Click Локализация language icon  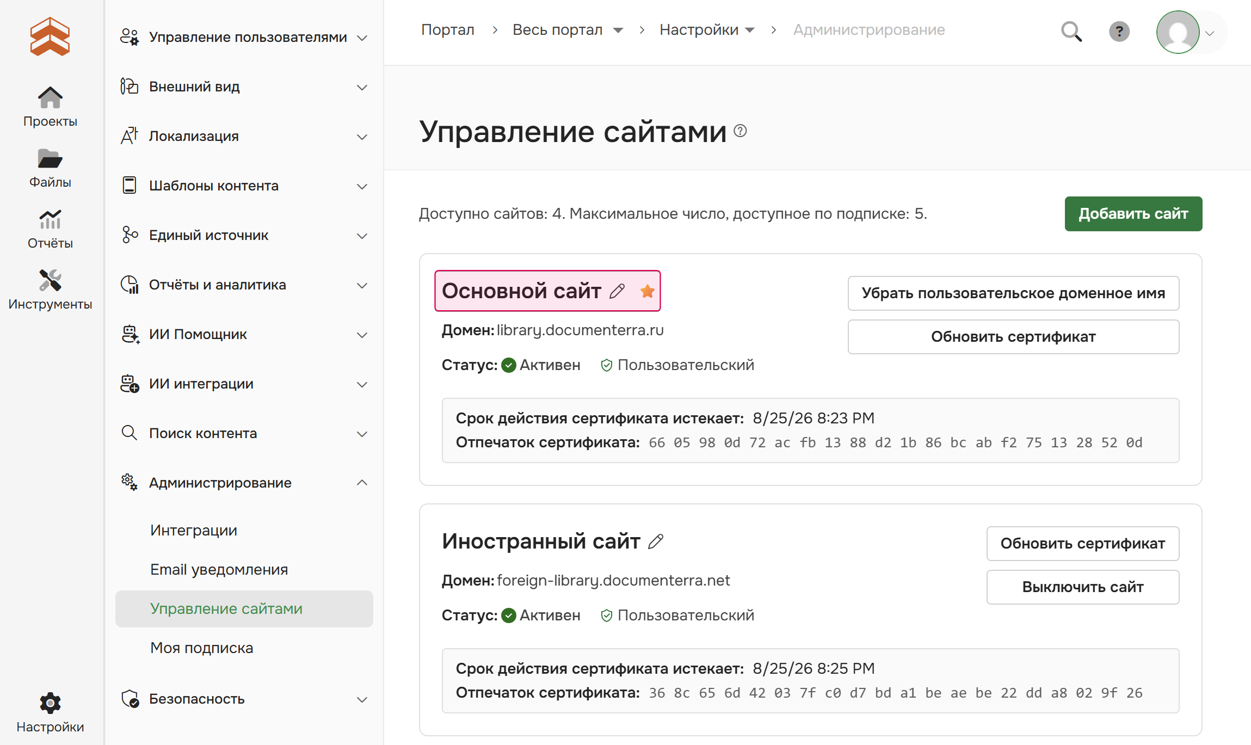(130, 136)
